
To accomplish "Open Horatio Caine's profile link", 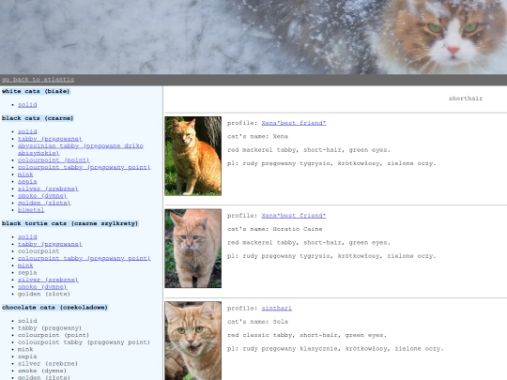I will point(294,216).
